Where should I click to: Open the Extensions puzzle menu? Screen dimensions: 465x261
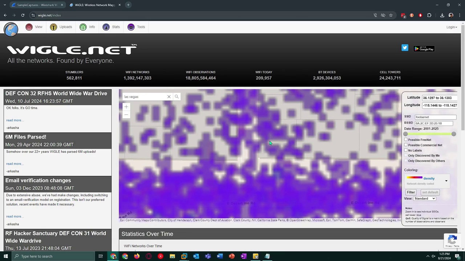pos(429,15)
